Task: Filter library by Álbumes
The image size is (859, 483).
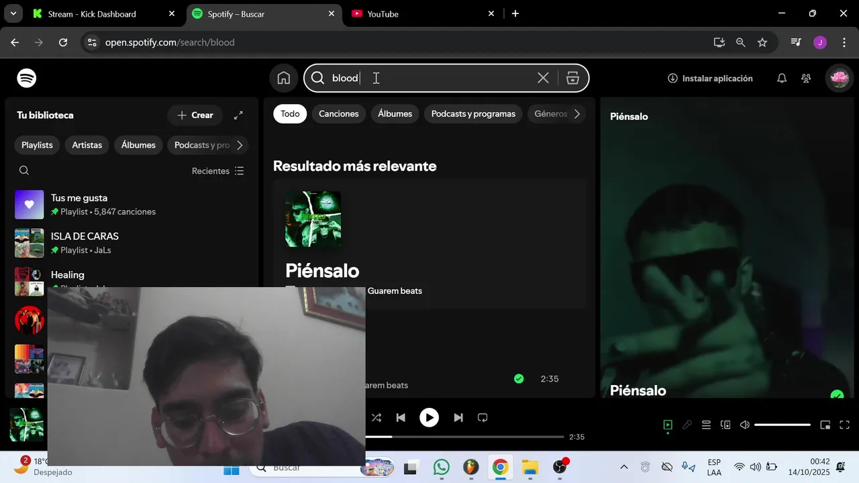Action: click(x=138, y=145)
